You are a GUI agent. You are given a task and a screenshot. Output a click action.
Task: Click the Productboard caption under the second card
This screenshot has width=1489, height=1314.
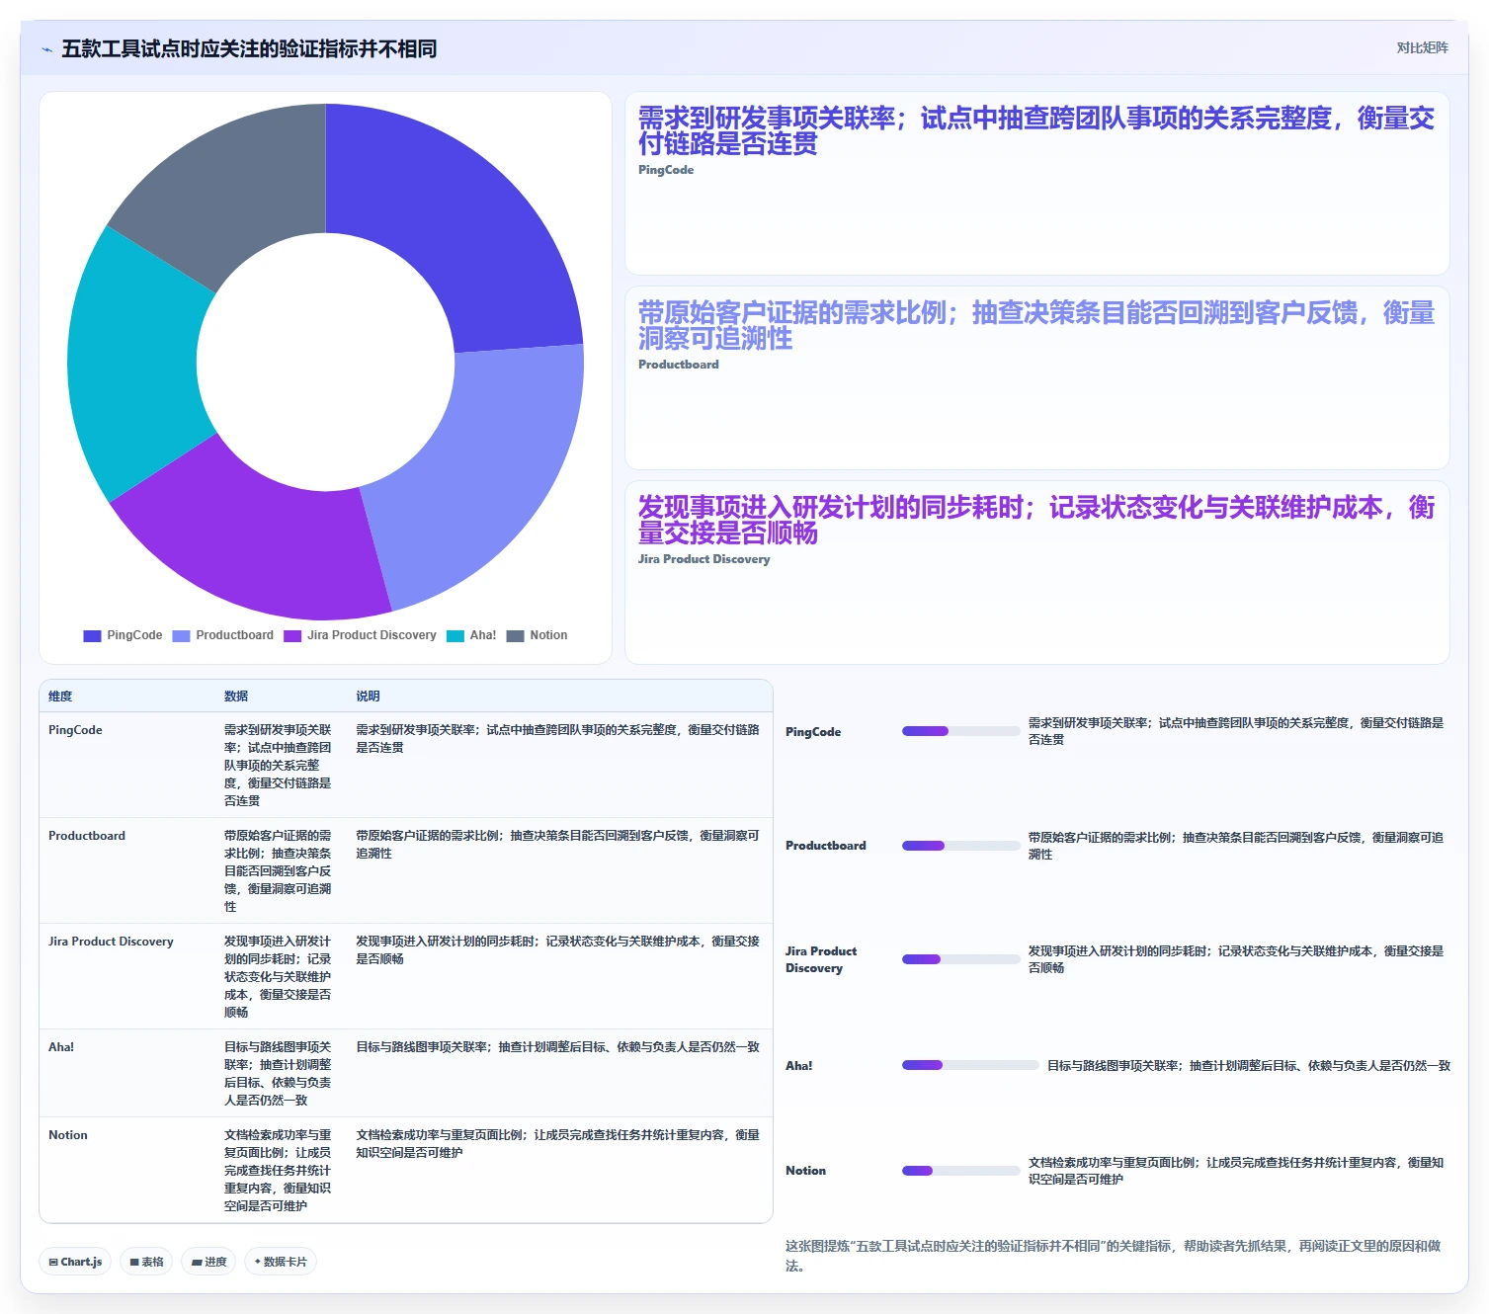pos(679,365)
